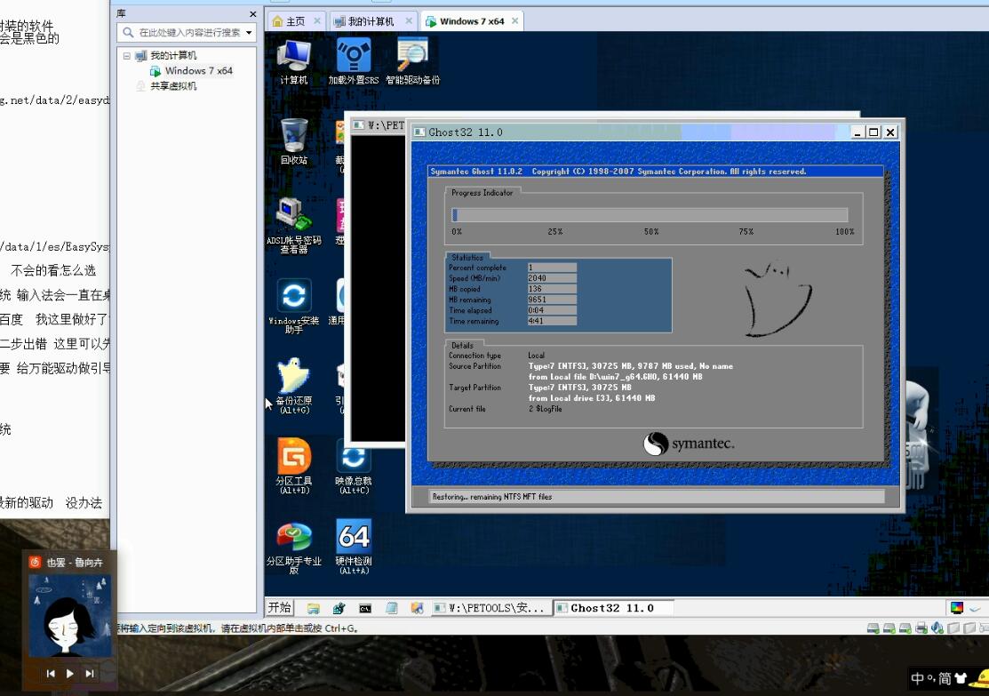Click Ghost32 11.0 taskbar button

click(611, 608)
